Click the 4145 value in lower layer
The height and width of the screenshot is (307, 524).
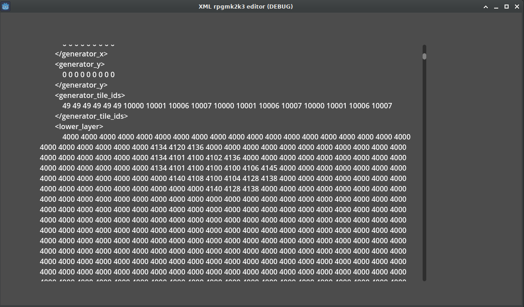pyautogui.click(x=269, y=168)
